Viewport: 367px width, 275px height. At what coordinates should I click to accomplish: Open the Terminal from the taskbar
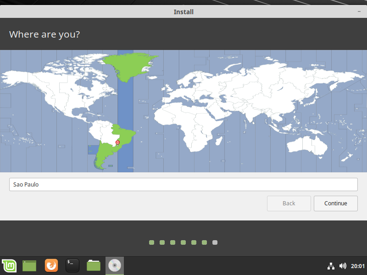point(72,265)
